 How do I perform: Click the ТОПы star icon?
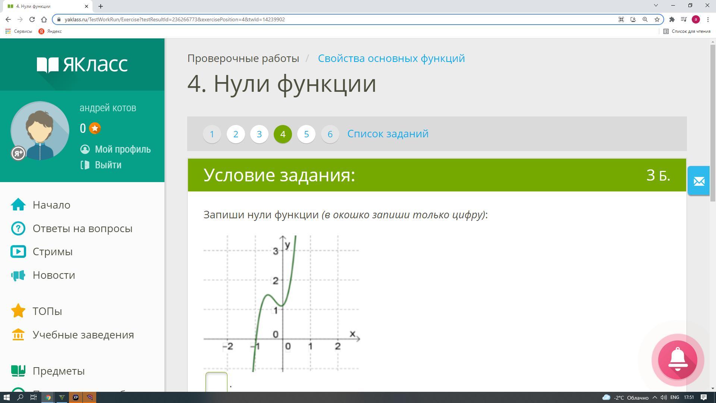18,311
